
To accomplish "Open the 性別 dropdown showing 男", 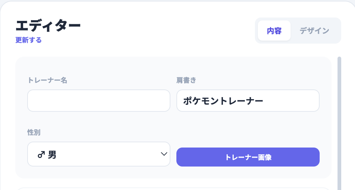I will click(99, 154).
